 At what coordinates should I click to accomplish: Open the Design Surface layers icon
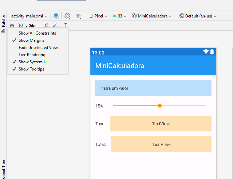[56, 16]
